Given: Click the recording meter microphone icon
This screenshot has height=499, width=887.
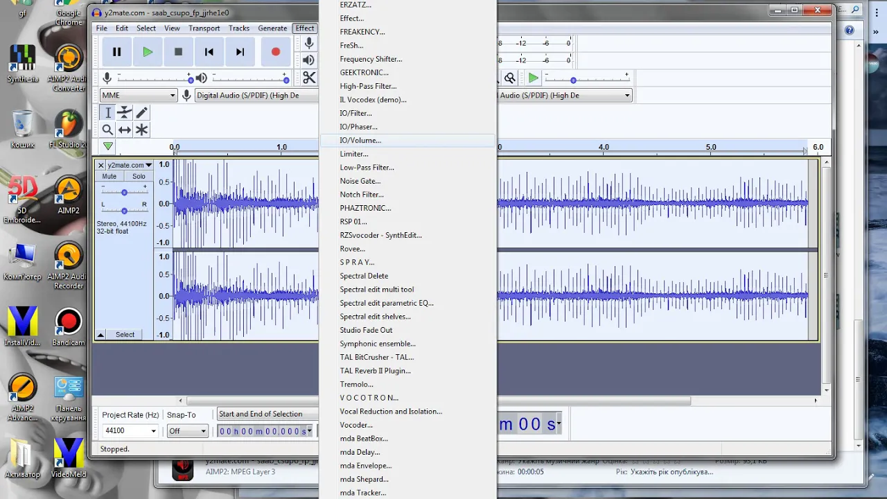Looking at the screenshot, I should 309,43.
